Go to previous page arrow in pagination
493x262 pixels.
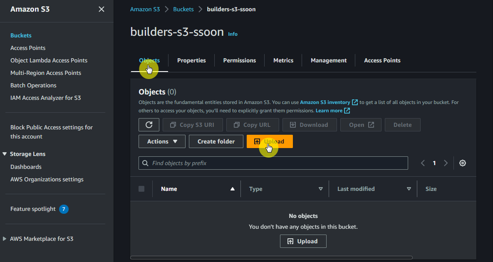click(x=423, y=163)
